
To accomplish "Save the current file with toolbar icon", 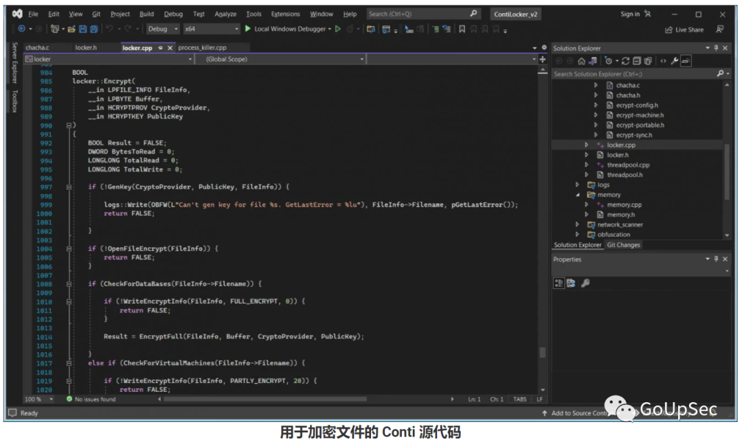I will [83, 29].
